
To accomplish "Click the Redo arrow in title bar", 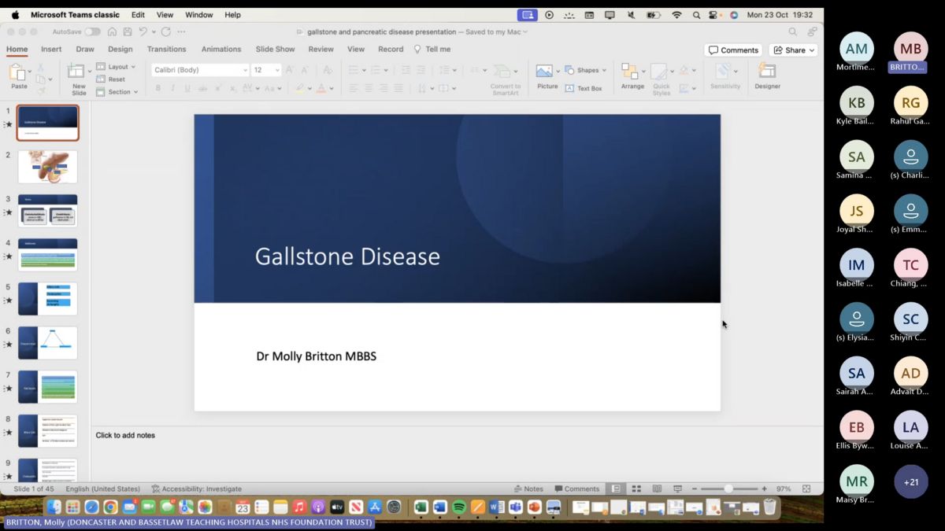I will (165, 31).
